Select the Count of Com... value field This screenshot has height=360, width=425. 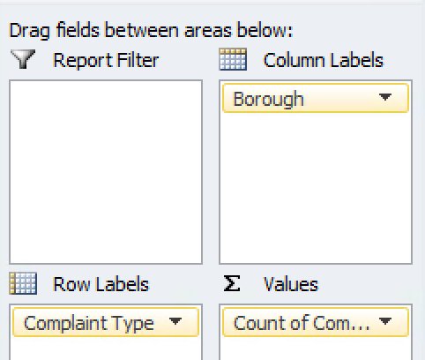point(316,322)
